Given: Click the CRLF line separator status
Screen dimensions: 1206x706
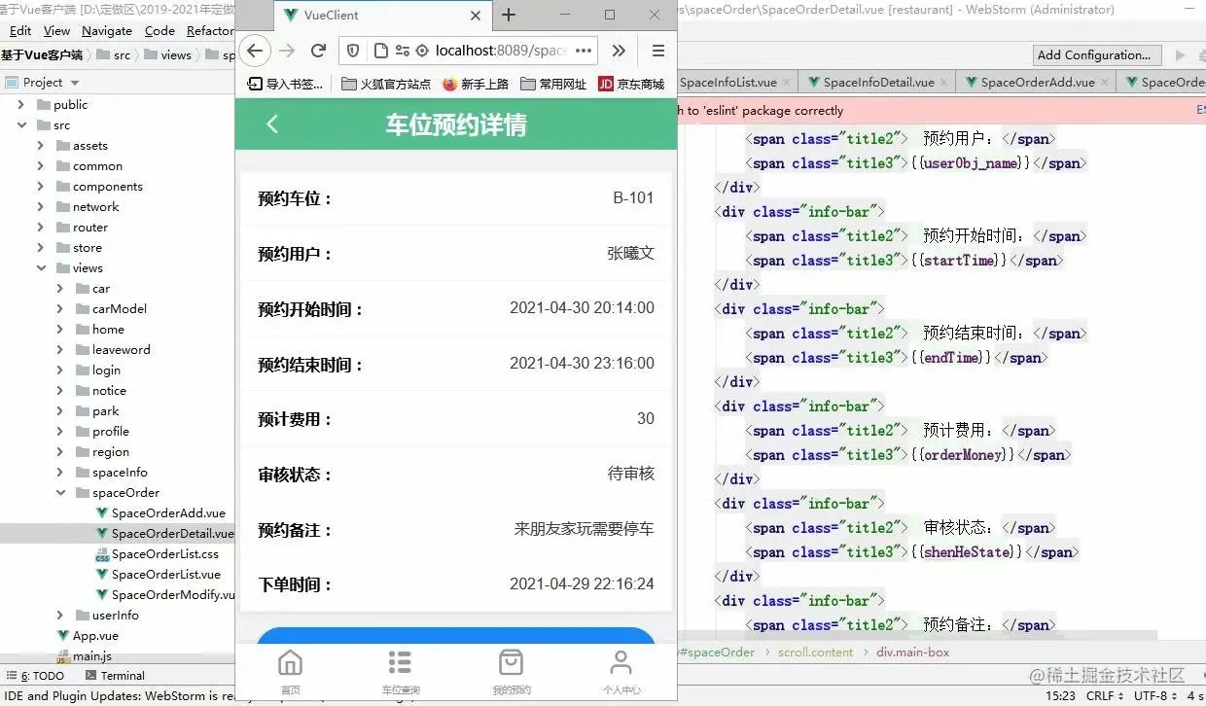Looking at the screenshot, I should (1104, 696).
